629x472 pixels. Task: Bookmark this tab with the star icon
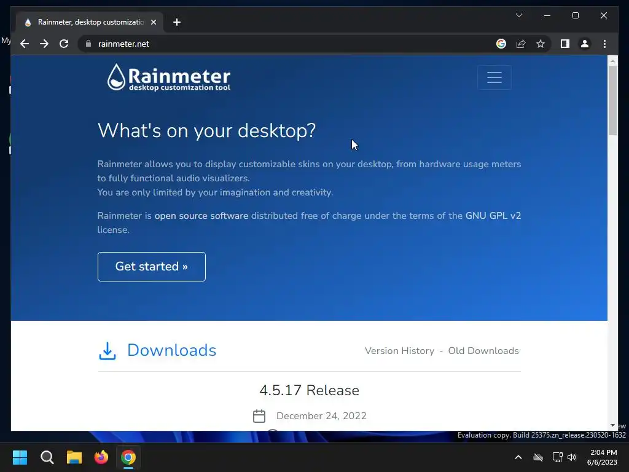pyautogui.click(x=541, y=44)
